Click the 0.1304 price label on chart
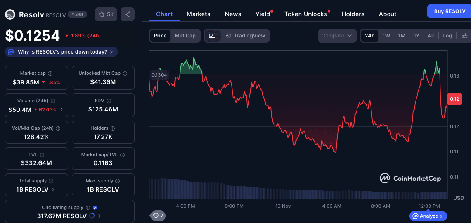Screen dimensions: 471x223 click(x=159, y=75)
